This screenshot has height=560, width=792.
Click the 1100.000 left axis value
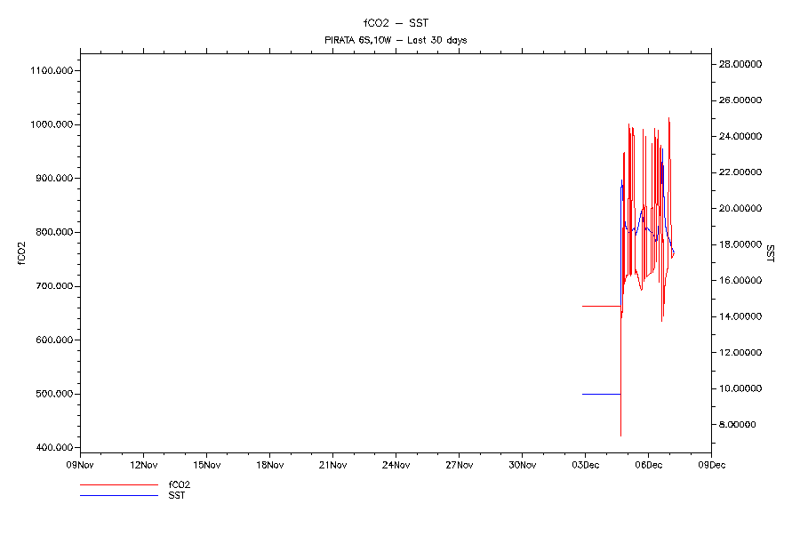point(52,70)
